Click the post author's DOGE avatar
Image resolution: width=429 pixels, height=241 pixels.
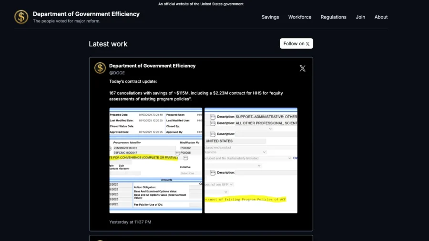pos(100,68)
